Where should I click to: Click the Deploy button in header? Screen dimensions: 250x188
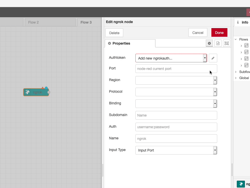(x=248, y=12)
